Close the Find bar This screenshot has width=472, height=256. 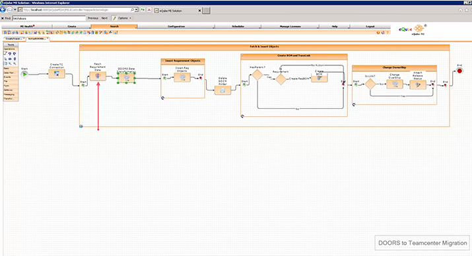pyautogui.click(x=3, y=18)
